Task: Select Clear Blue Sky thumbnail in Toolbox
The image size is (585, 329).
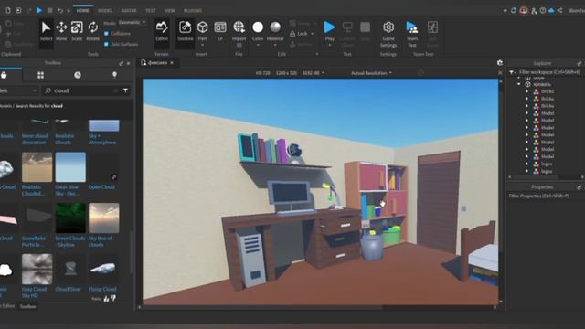Action: 70,167
